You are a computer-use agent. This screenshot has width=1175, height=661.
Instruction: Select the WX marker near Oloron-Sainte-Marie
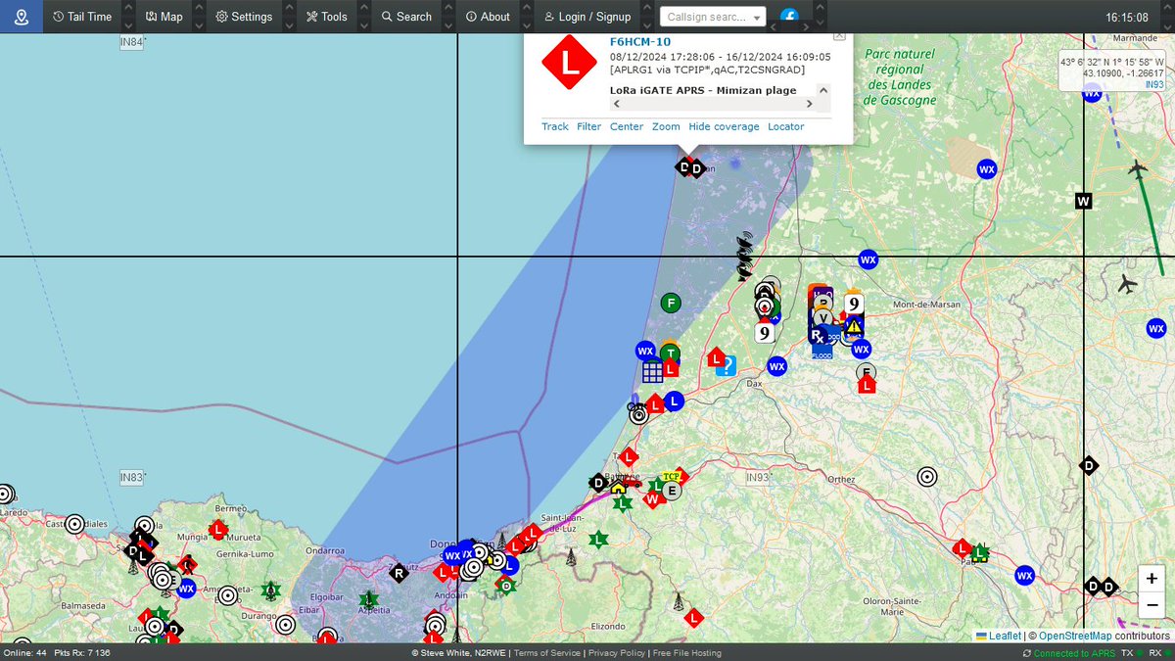click(x=1025, y=575)
